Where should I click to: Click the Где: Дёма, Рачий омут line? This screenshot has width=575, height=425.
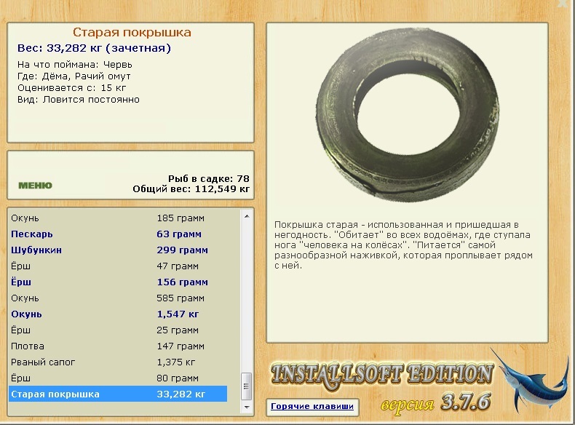74,76
